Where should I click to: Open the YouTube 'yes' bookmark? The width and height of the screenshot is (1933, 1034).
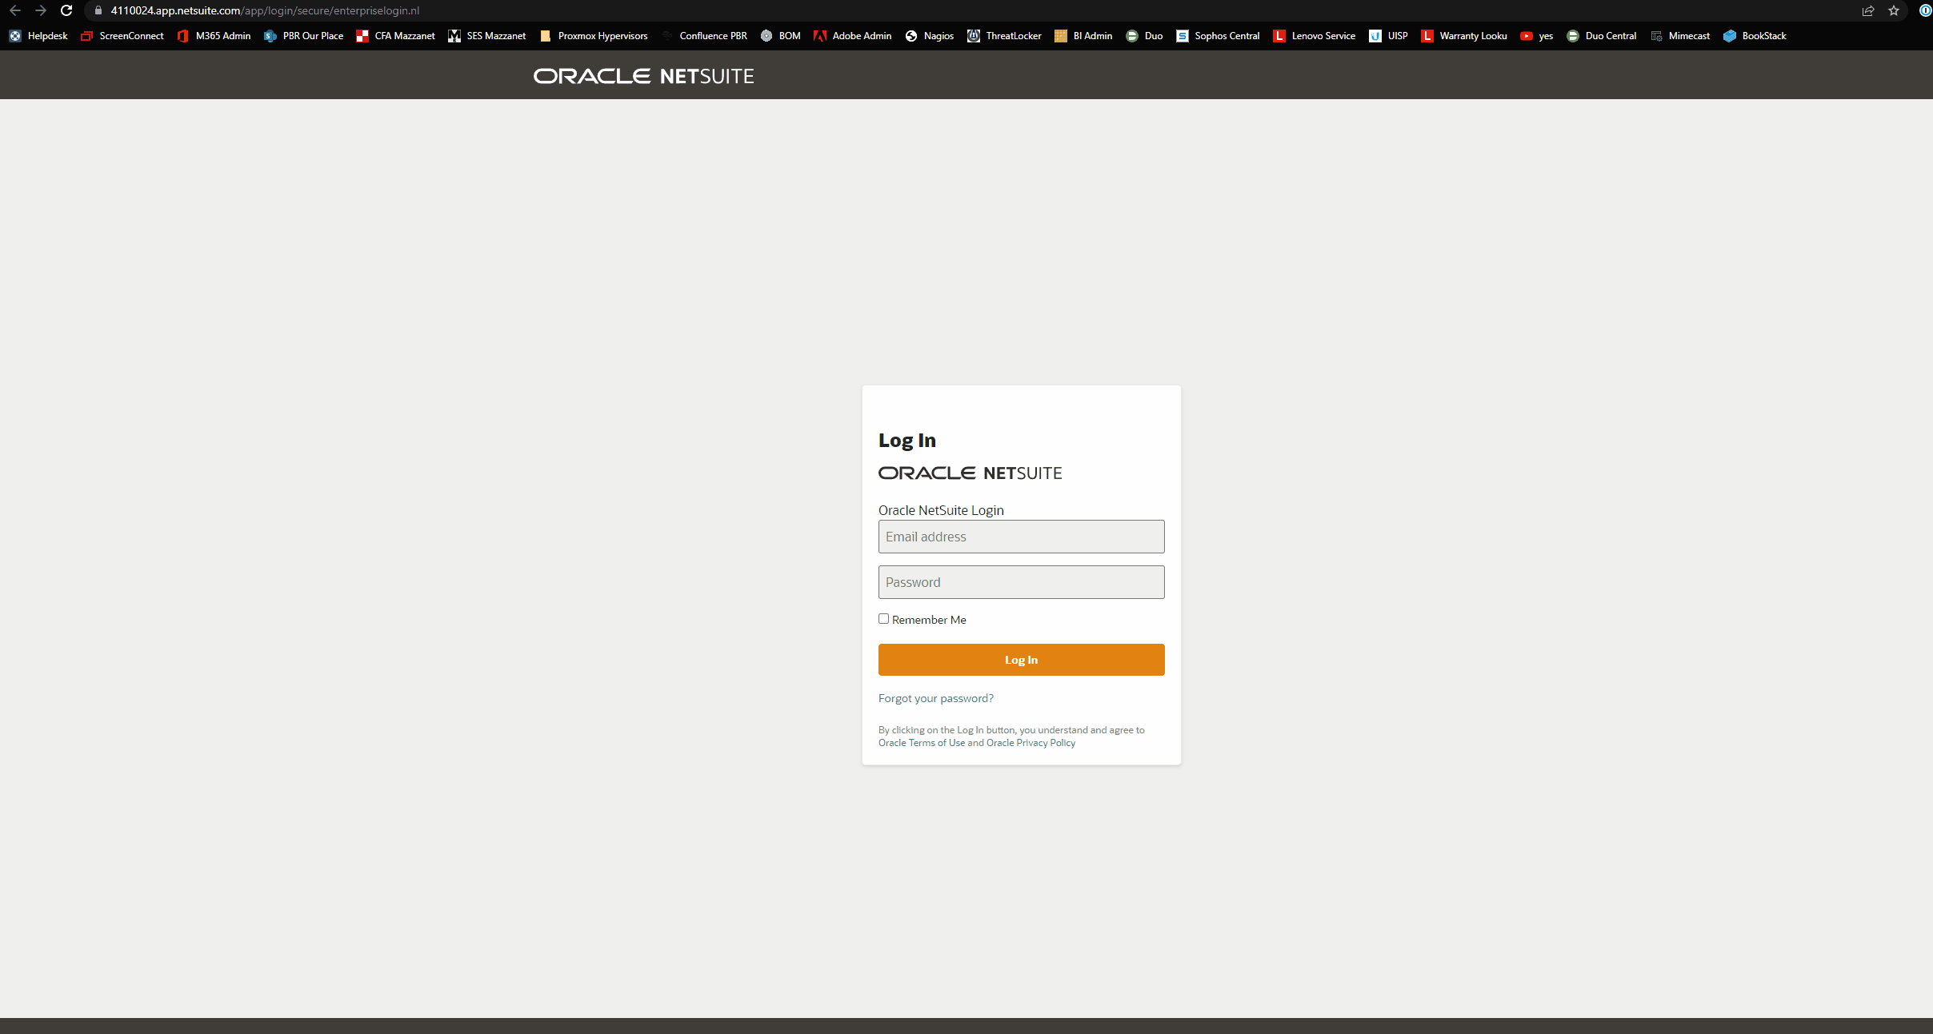tap(1537, 36)
